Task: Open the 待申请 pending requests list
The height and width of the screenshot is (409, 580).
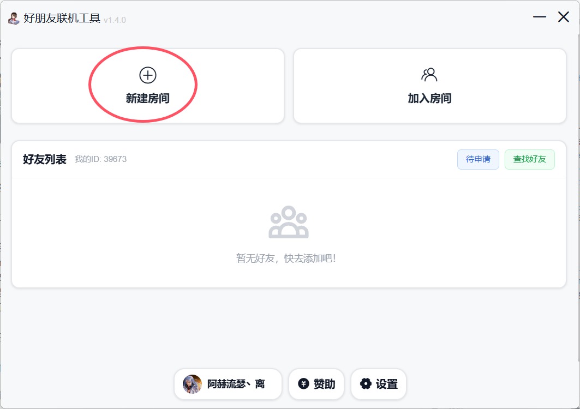Action: 478,159
